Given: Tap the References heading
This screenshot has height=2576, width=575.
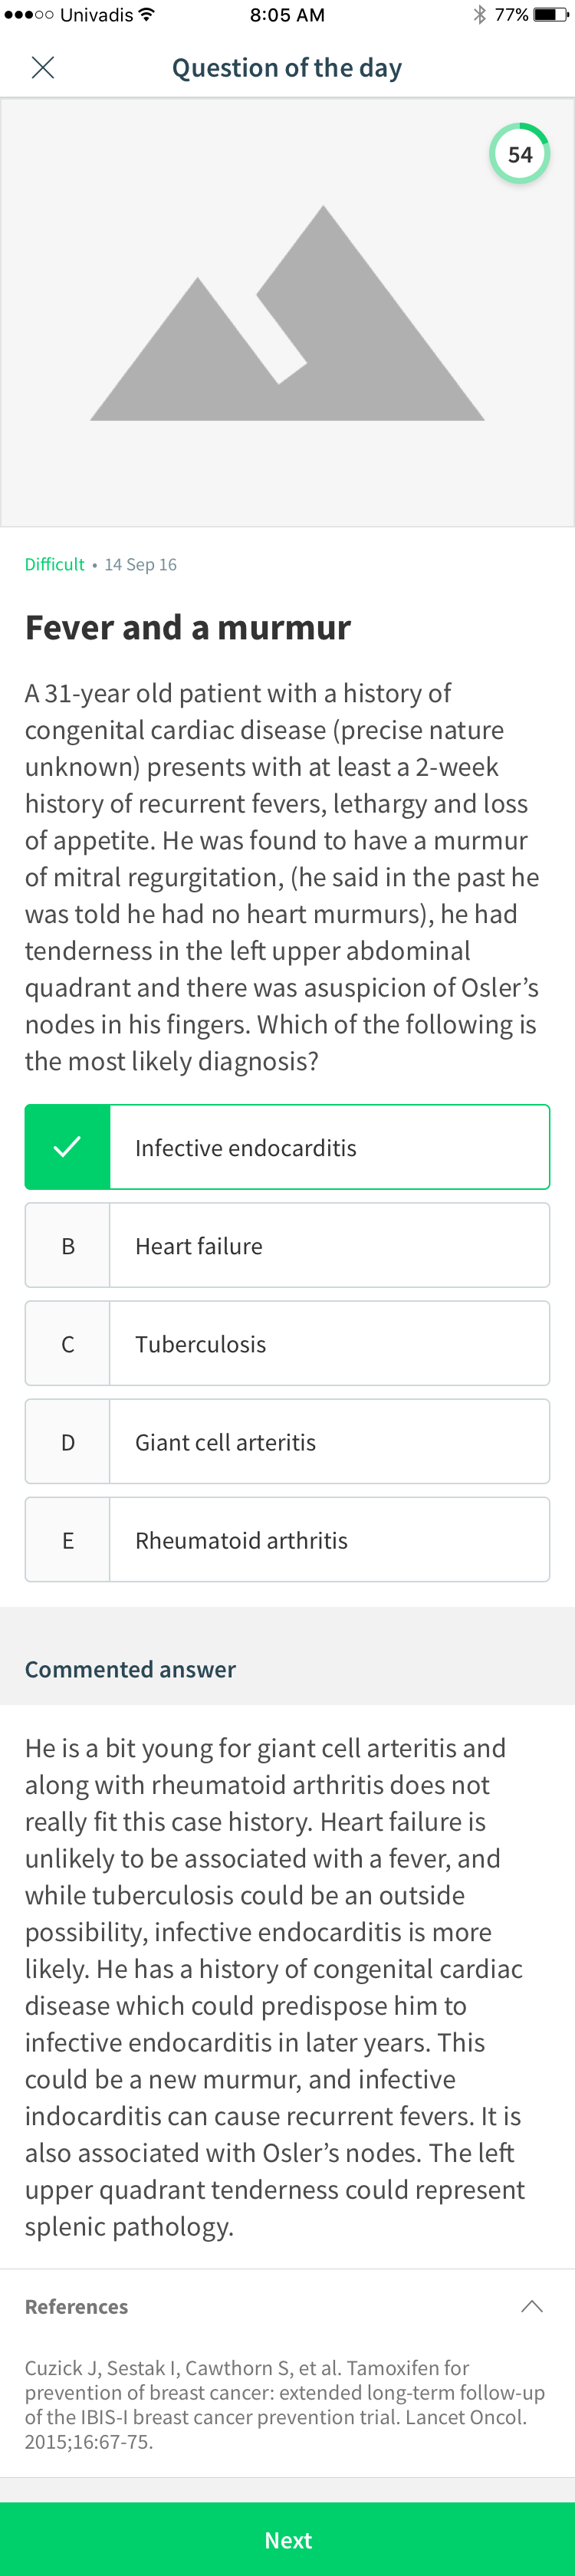Looking at the screenshot, I should click(76, 2306).
